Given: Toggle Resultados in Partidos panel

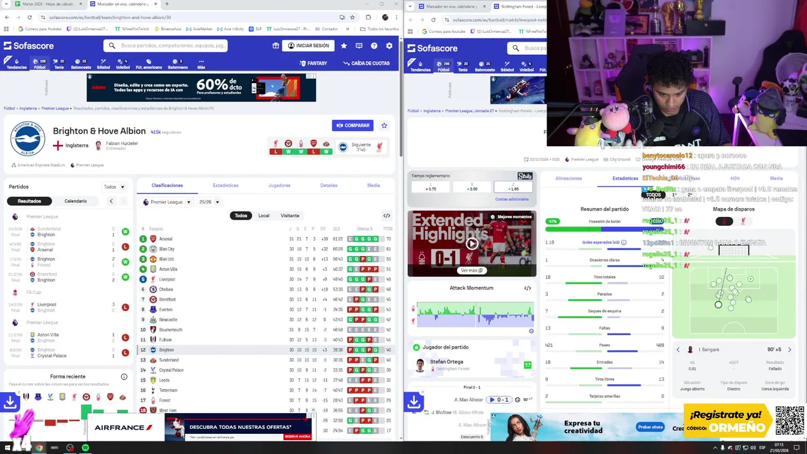Looking at the screenshot, I should [x=29, y=201].
